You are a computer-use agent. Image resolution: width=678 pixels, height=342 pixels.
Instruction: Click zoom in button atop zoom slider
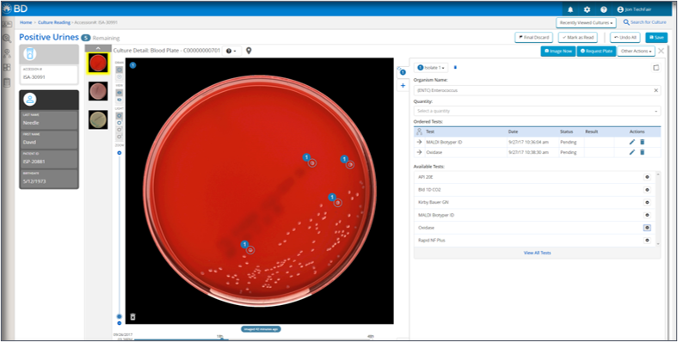(120, 153)
